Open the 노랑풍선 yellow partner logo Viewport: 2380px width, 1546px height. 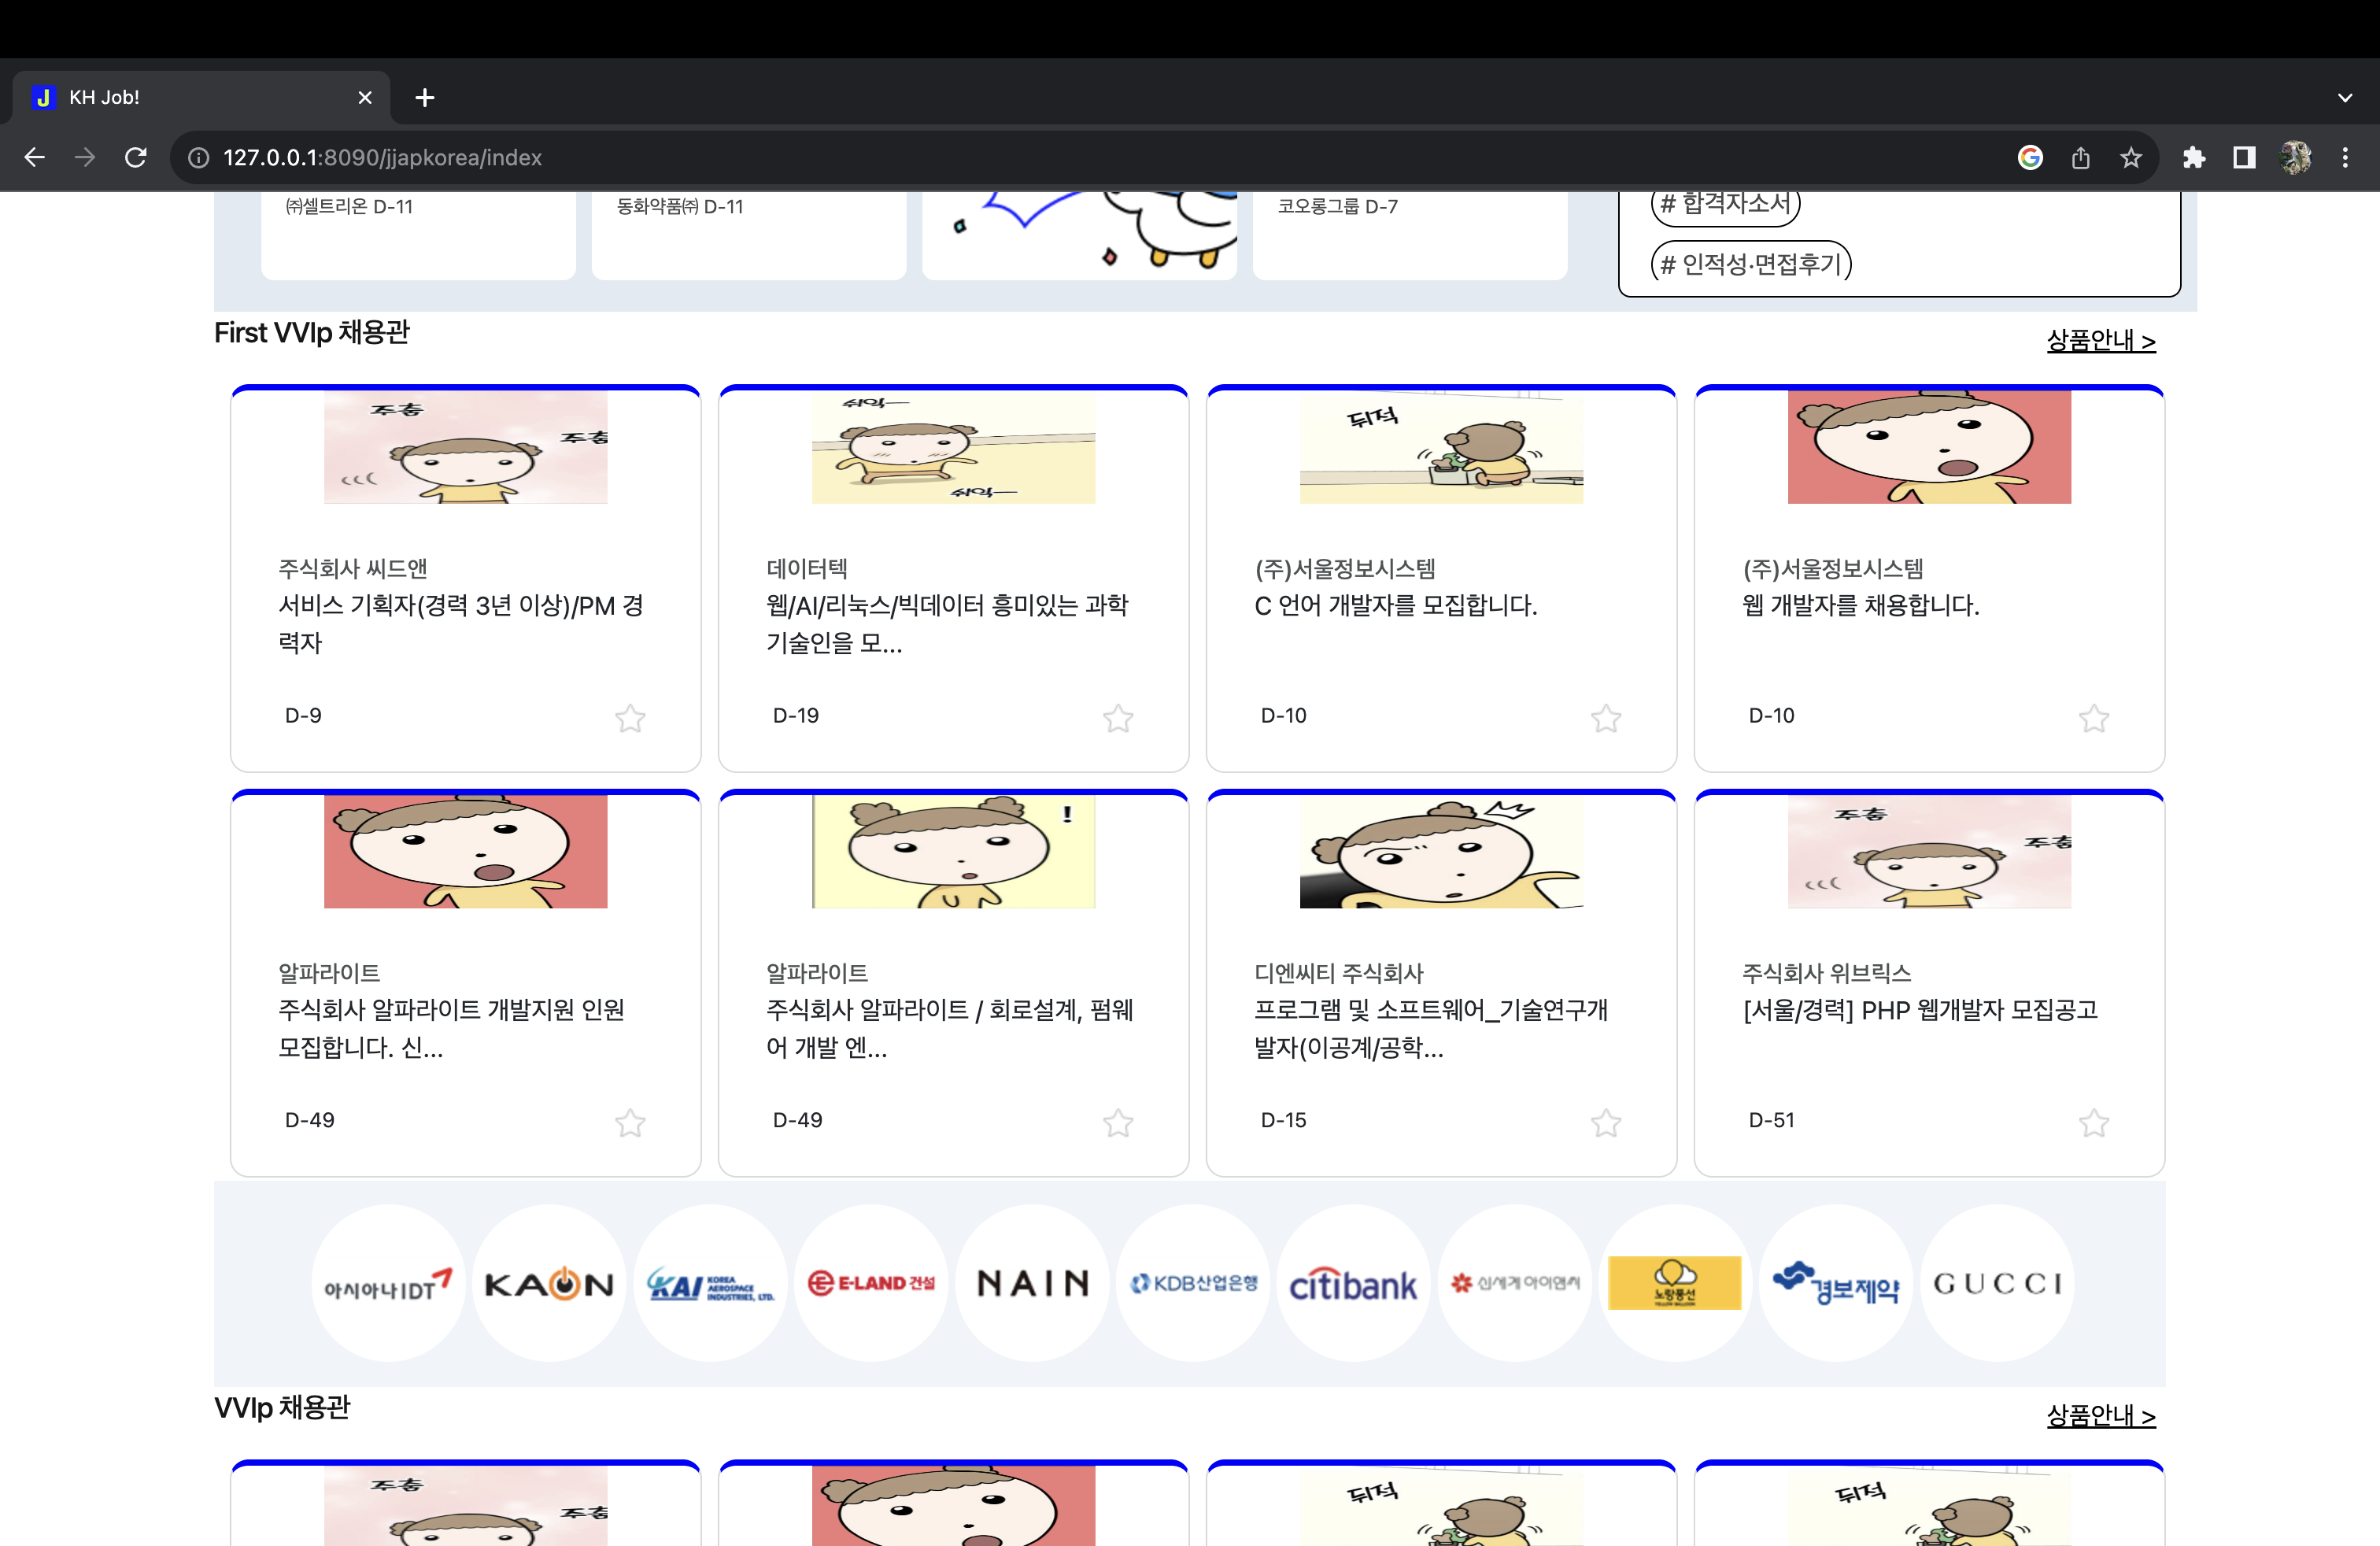point(1675,1283)
